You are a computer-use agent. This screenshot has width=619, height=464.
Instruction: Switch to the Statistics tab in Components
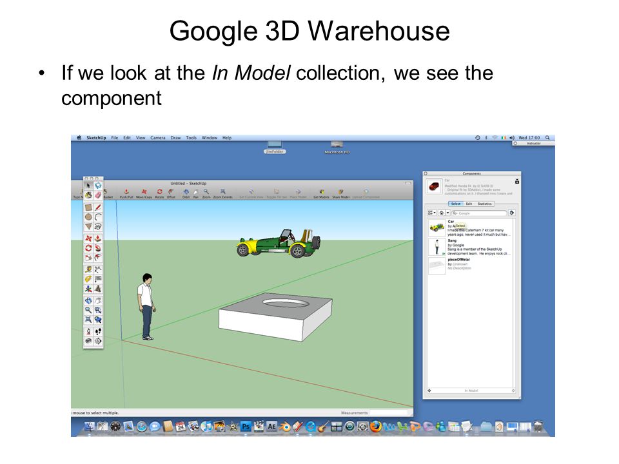pos(484,204)
